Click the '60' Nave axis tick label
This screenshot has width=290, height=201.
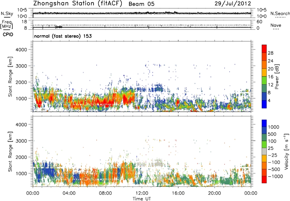click(x=259, y=22)
